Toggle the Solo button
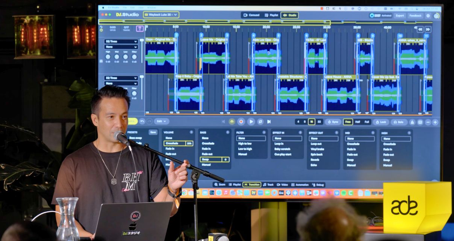The height and width of the screenshot is (241, 454). tap(399, 122)
